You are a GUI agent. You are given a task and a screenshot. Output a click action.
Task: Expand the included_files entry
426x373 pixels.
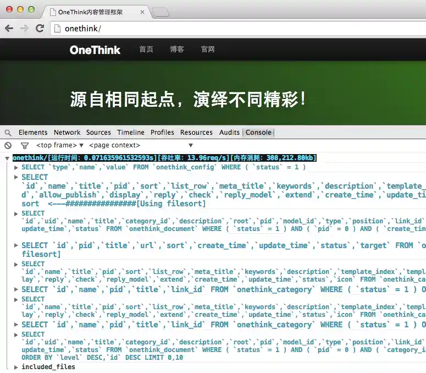pos(16,367)
